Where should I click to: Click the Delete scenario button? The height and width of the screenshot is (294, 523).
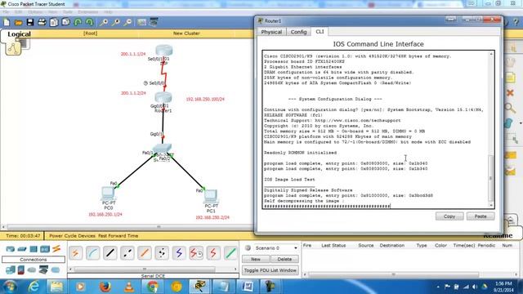click(284, 259)
